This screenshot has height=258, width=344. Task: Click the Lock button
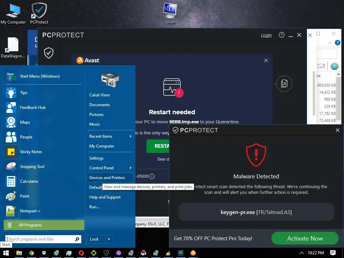tap(96, 239)
